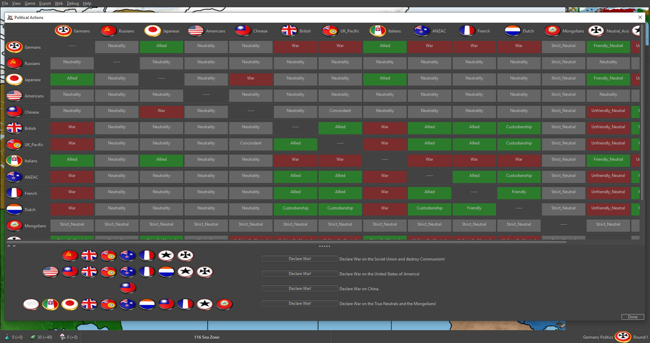Viewport: 650px width, 343px height.
Task: Click the French–Dutch 'Friendly' cell
Action: [x=519, y=193]
